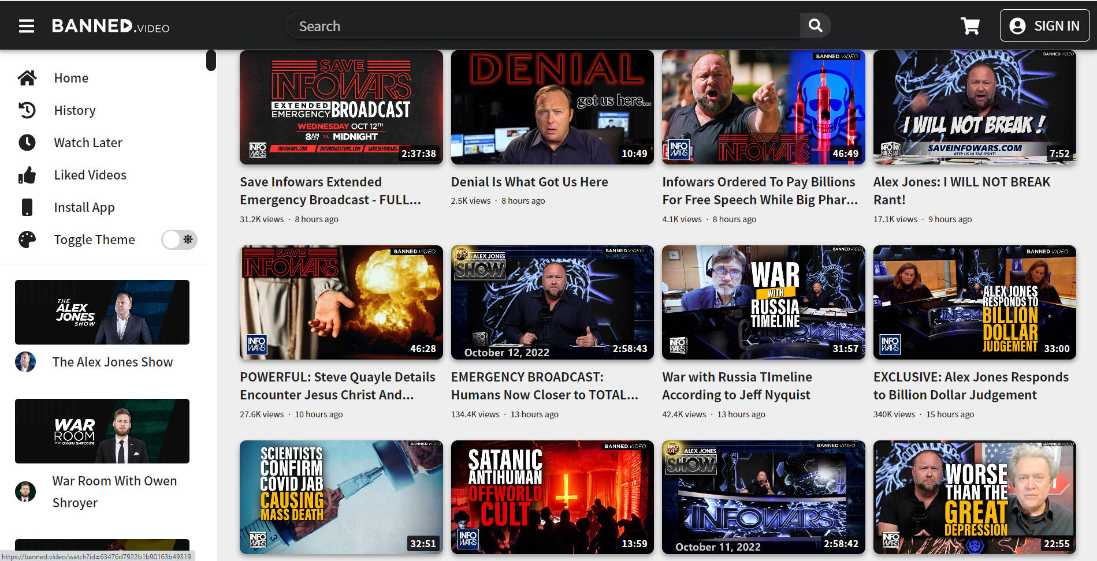Click the user avatar icon in Sign In
1097x561 pixels.
pyautogui.click(x=1017, y=26)
